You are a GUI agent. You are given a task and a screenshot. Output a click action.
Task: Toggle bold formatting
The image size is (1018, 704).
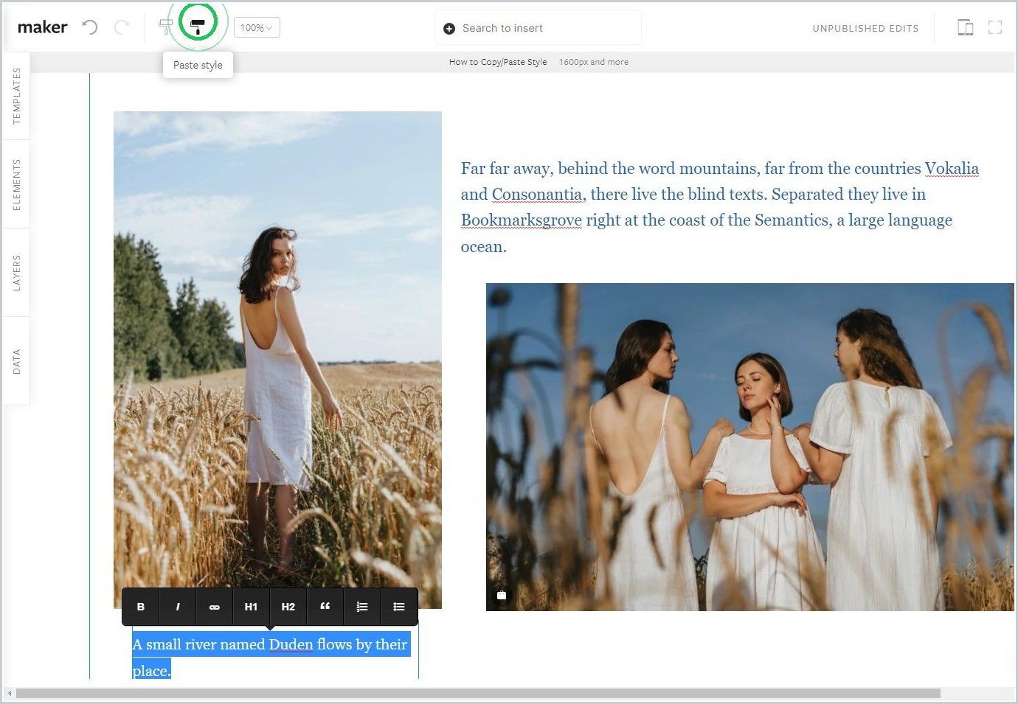pyautogui.click(x=141, y=607)
